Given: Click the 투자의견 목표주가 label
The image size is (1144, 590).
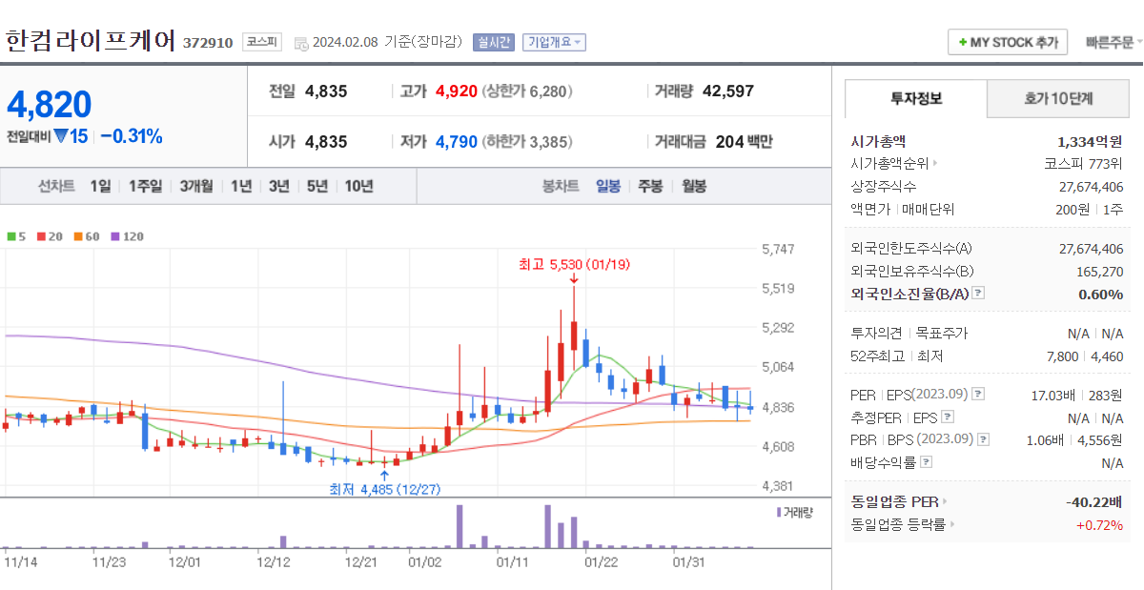Looking at the screenshot, I should click(909, 334).
